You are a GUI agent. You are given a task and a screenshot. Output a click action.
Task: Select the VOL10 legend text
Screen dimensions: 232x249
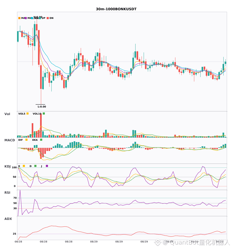[x=37, y=114]
